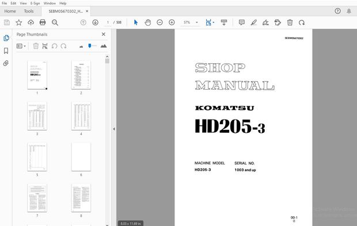Click the Save file icon

click(7, 22)
